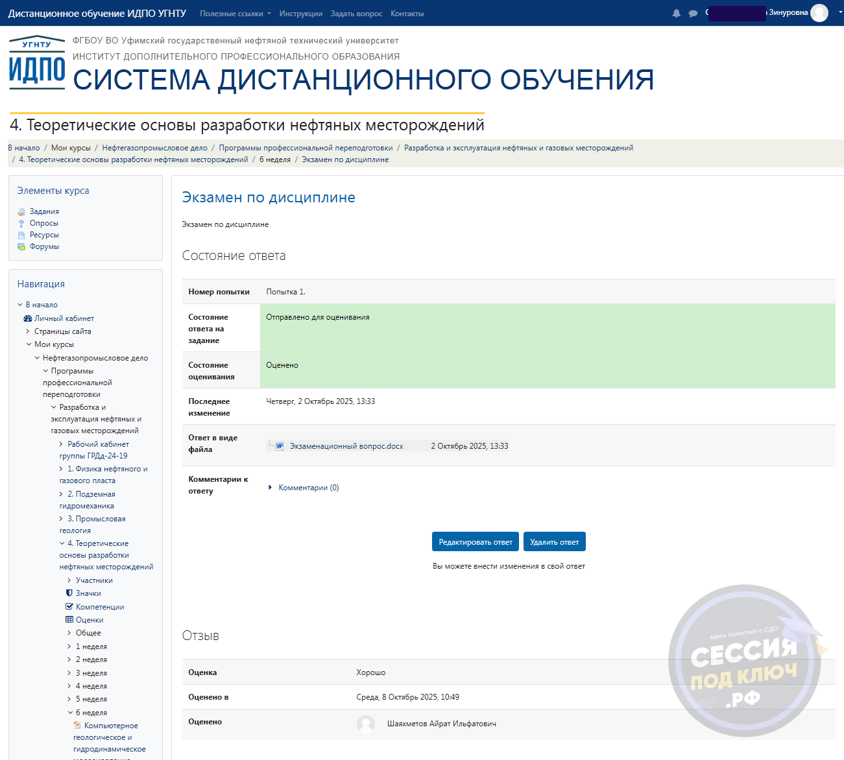The image size is (844, 760).
Task: Open the messages speech bubble icon
Action: coord(693,14)
